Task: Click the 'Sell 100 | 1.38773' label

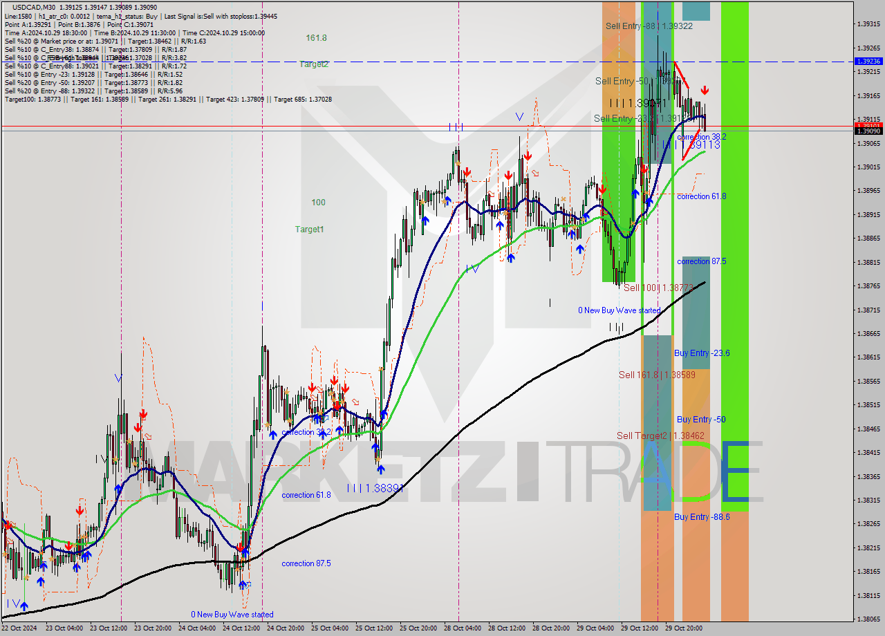Action: click(x=658, y=287)
